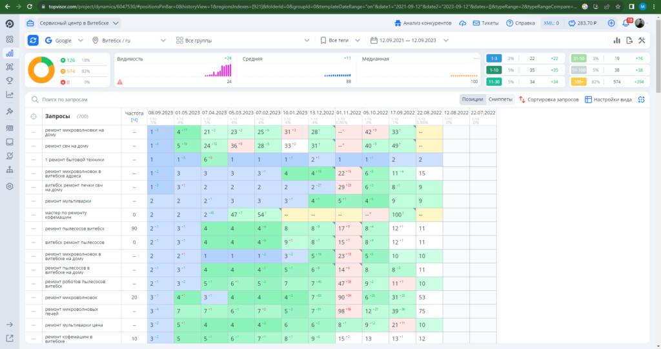
Task: Click the 08.09.2023 date column header
Action: click(x=161, y=113)
